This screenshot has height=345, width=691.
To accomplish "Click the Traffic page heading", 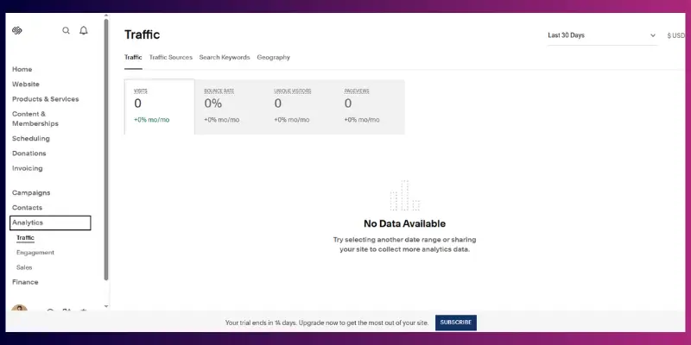I will click(x=142, y=34).
